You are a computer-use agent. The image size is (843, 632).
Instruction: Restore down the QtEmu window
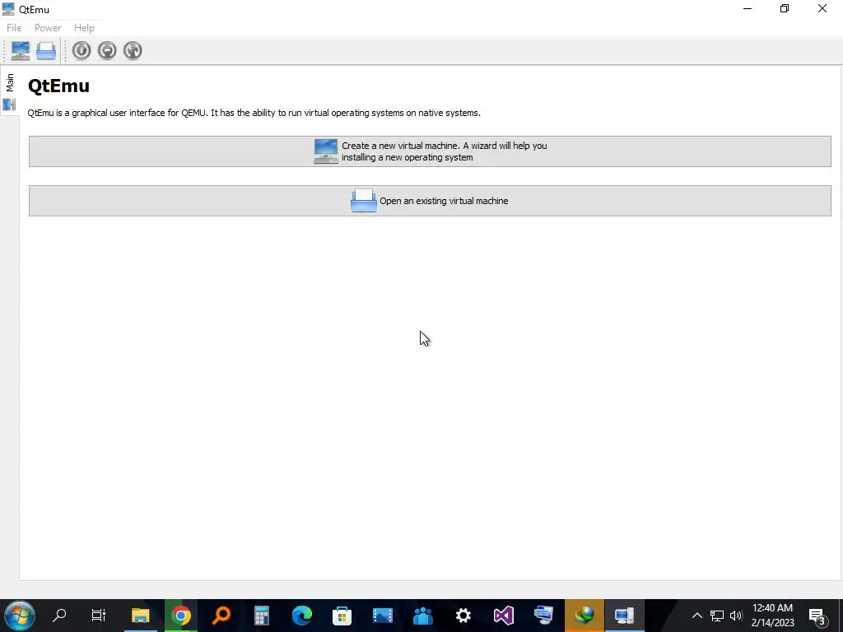[x=785, y=8]
